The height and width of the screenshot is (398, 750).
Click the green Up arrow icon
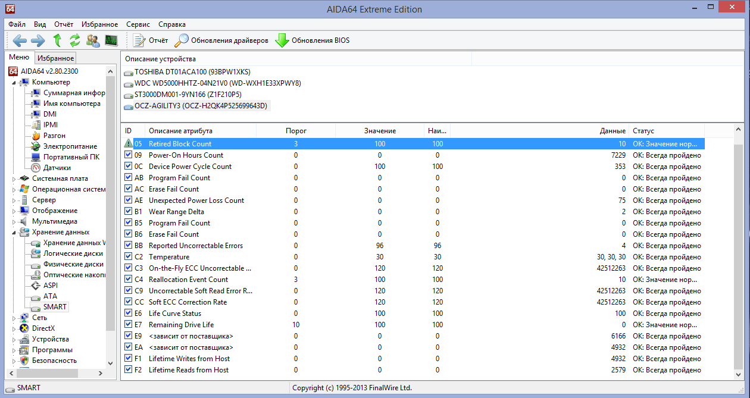coord(57,40)
